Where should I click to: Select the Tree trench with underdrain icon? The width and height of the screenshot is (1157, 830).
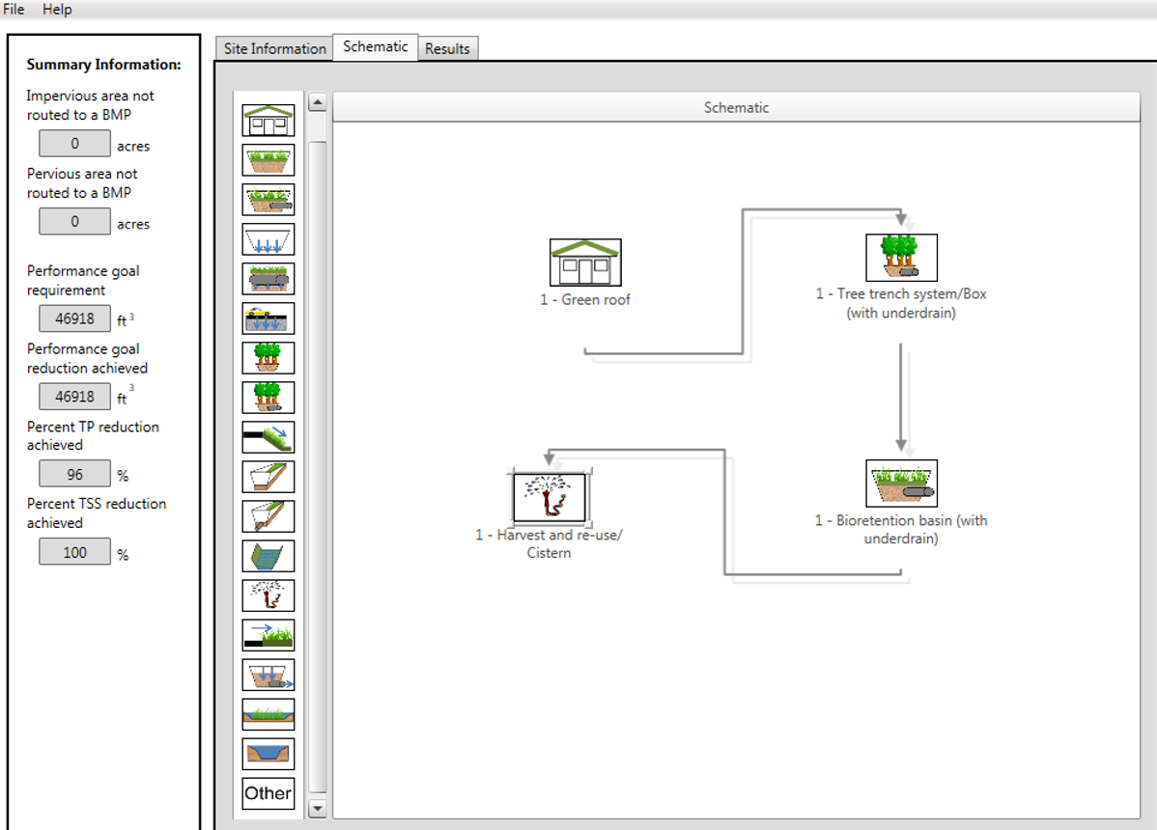point(268,397)
